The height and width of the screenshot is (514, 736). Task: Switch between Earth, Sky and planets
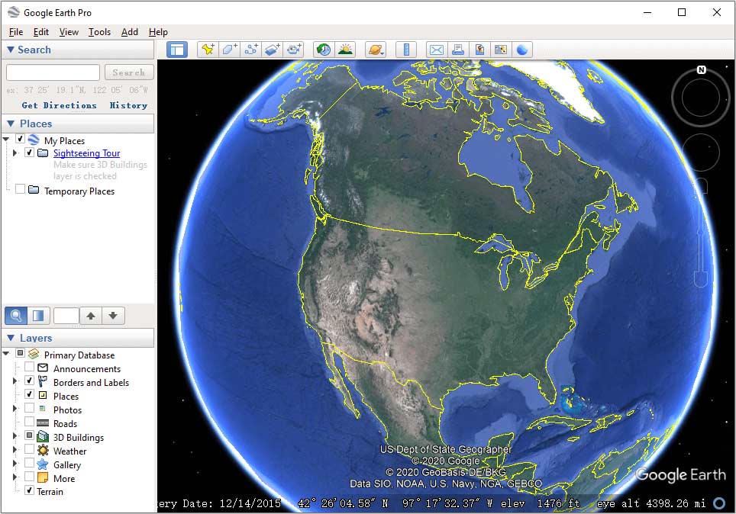[x=376, y=50]
